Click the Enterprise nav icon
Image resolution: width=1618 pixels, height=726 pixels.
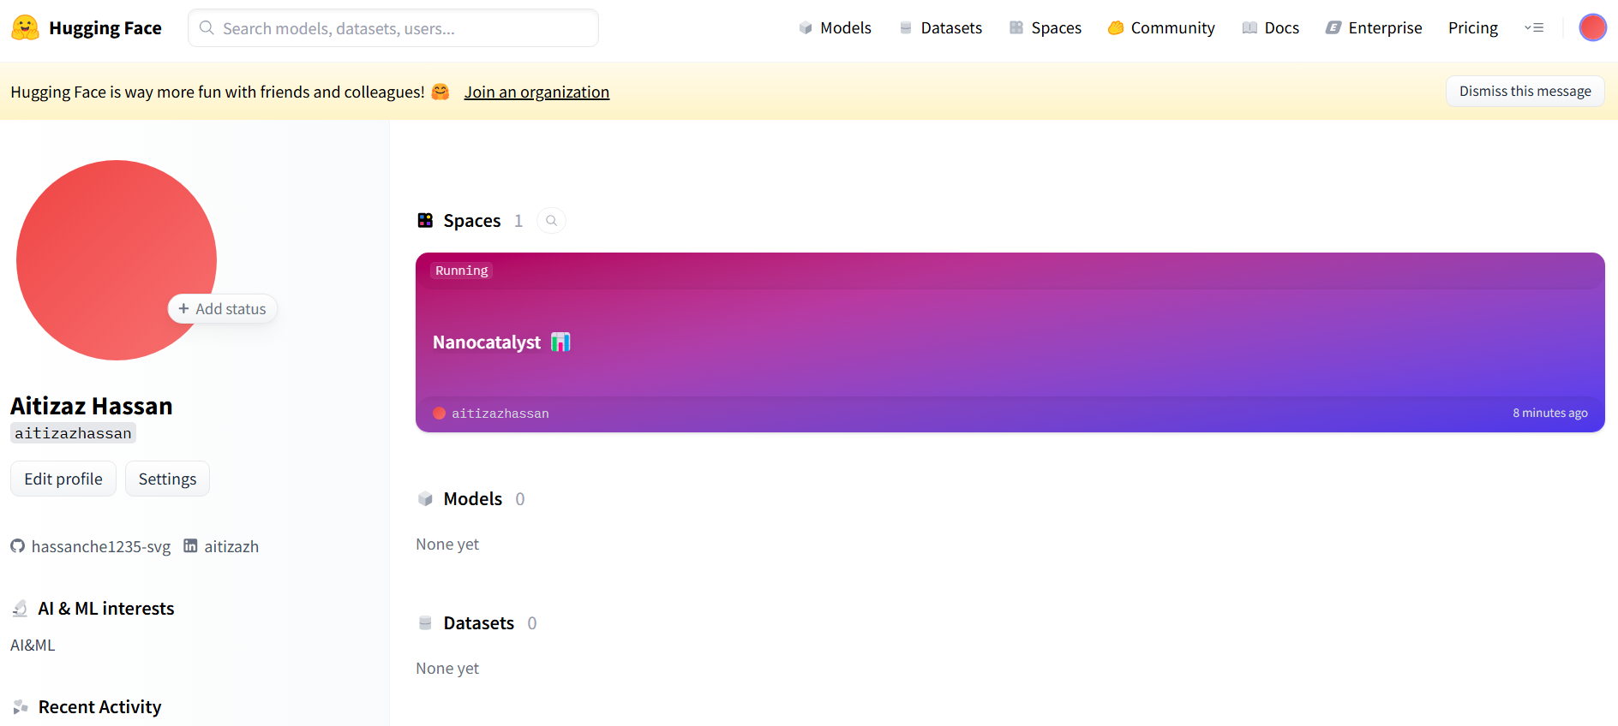[1333, 28]
